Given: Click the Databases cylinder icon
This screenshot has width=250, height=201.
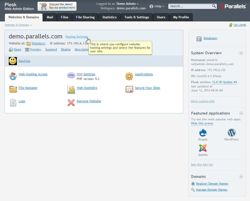Looking at the screenshot, I should pos(199,39).
